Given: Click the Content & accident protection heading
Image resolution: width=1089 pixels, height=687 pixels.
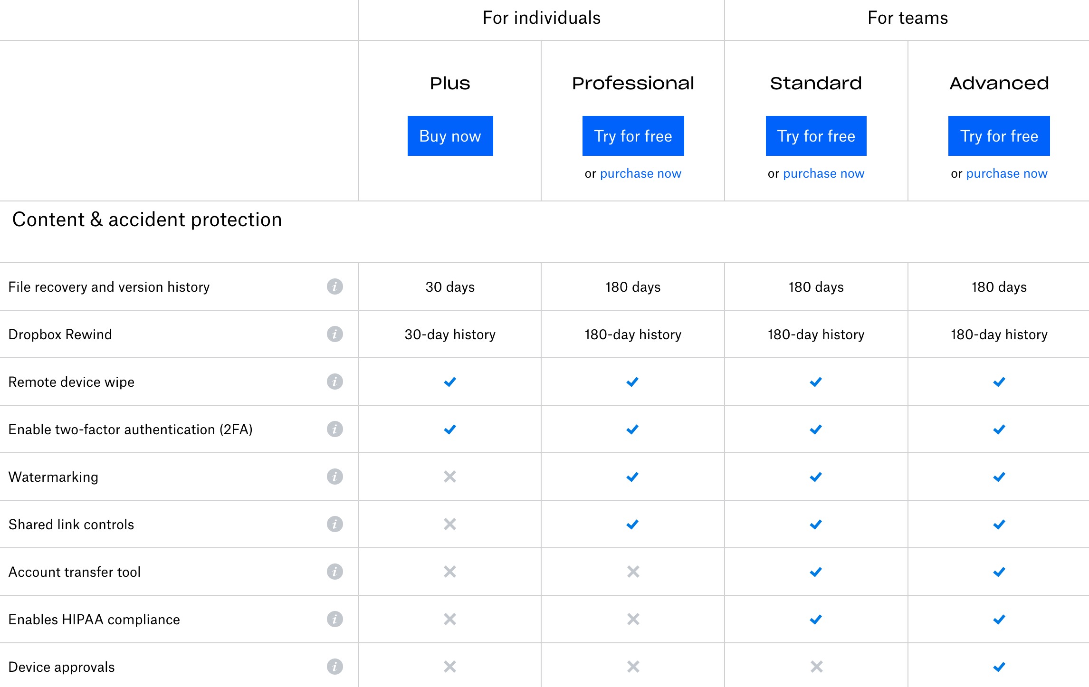Looking at the screenshot, I should click(x=147, y=219).
